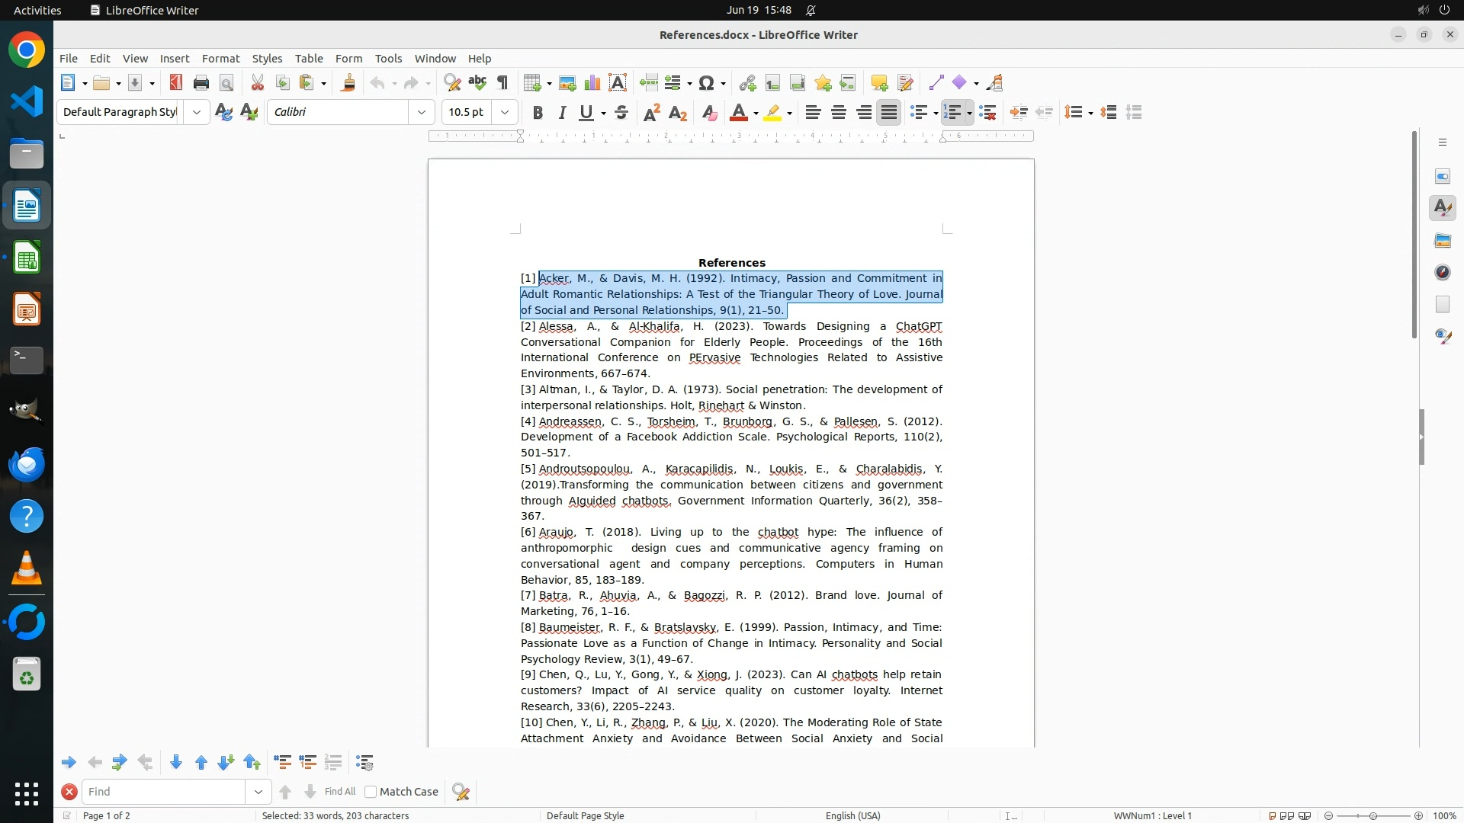Open the Format menu
The image size is (1464, 823).
(x=220, y=59)
